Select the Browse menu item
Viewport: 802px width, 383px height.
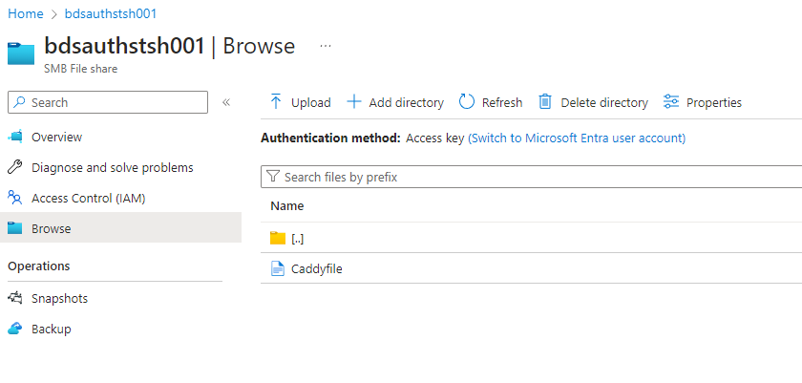120,227
